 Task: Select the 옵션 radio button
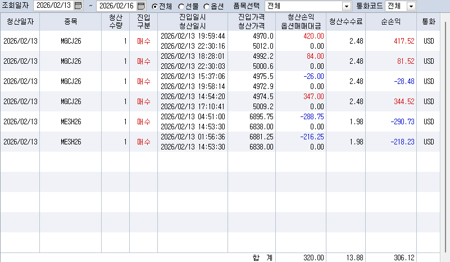206,6
